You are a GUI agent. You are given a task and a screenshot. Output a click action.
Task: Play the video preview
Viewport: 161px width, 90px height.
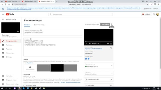[x=86, y=44]
